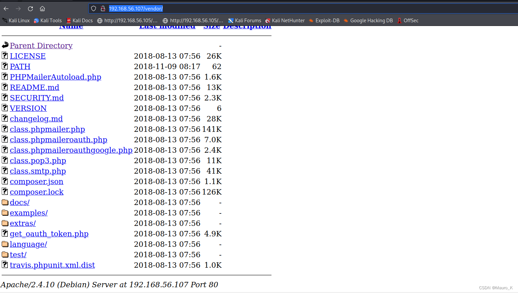Screen dimensions: 518x293
Task: Open the SECURITY.md link
Action: [x=37, y=98]
